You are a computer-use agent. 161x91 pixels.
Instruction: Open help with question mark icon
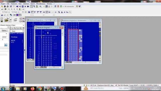point(77,6)
